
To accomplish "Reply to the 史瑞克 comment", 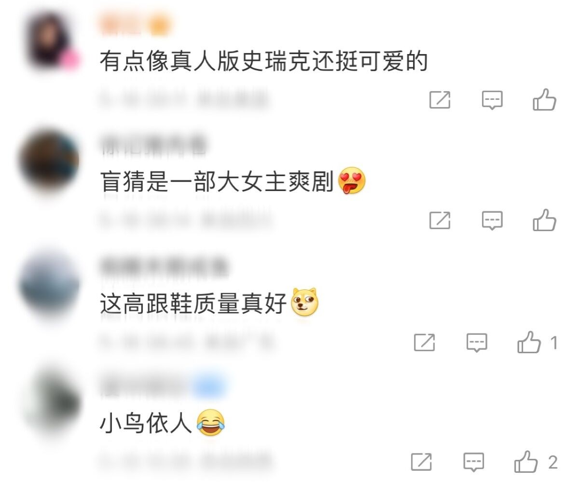I will point(492,100).
